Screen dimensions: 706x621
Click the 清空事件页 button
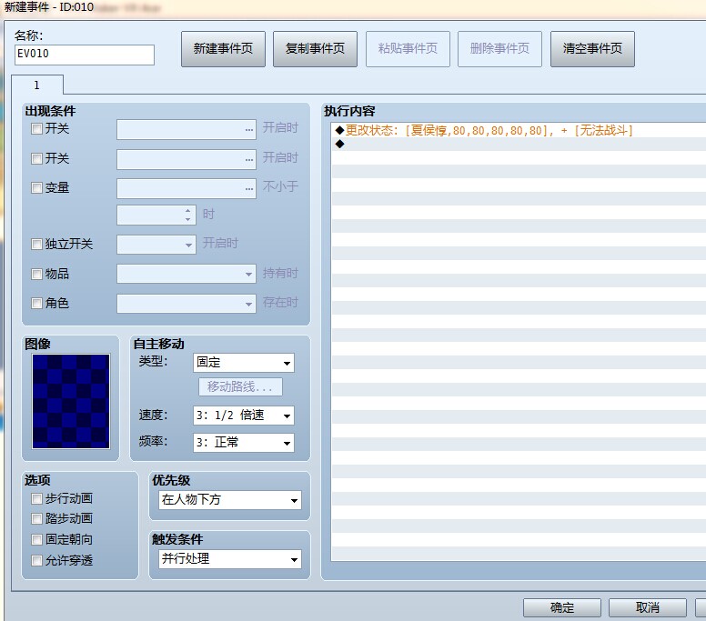pos(592,48)
